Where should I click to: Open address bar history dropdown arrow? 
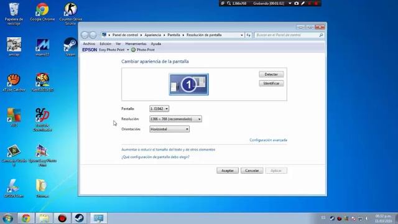242,35
